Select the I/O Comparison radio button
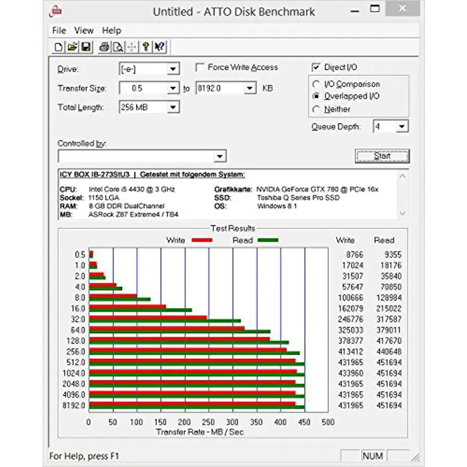467x467 pixels. [x=316, y=84]
